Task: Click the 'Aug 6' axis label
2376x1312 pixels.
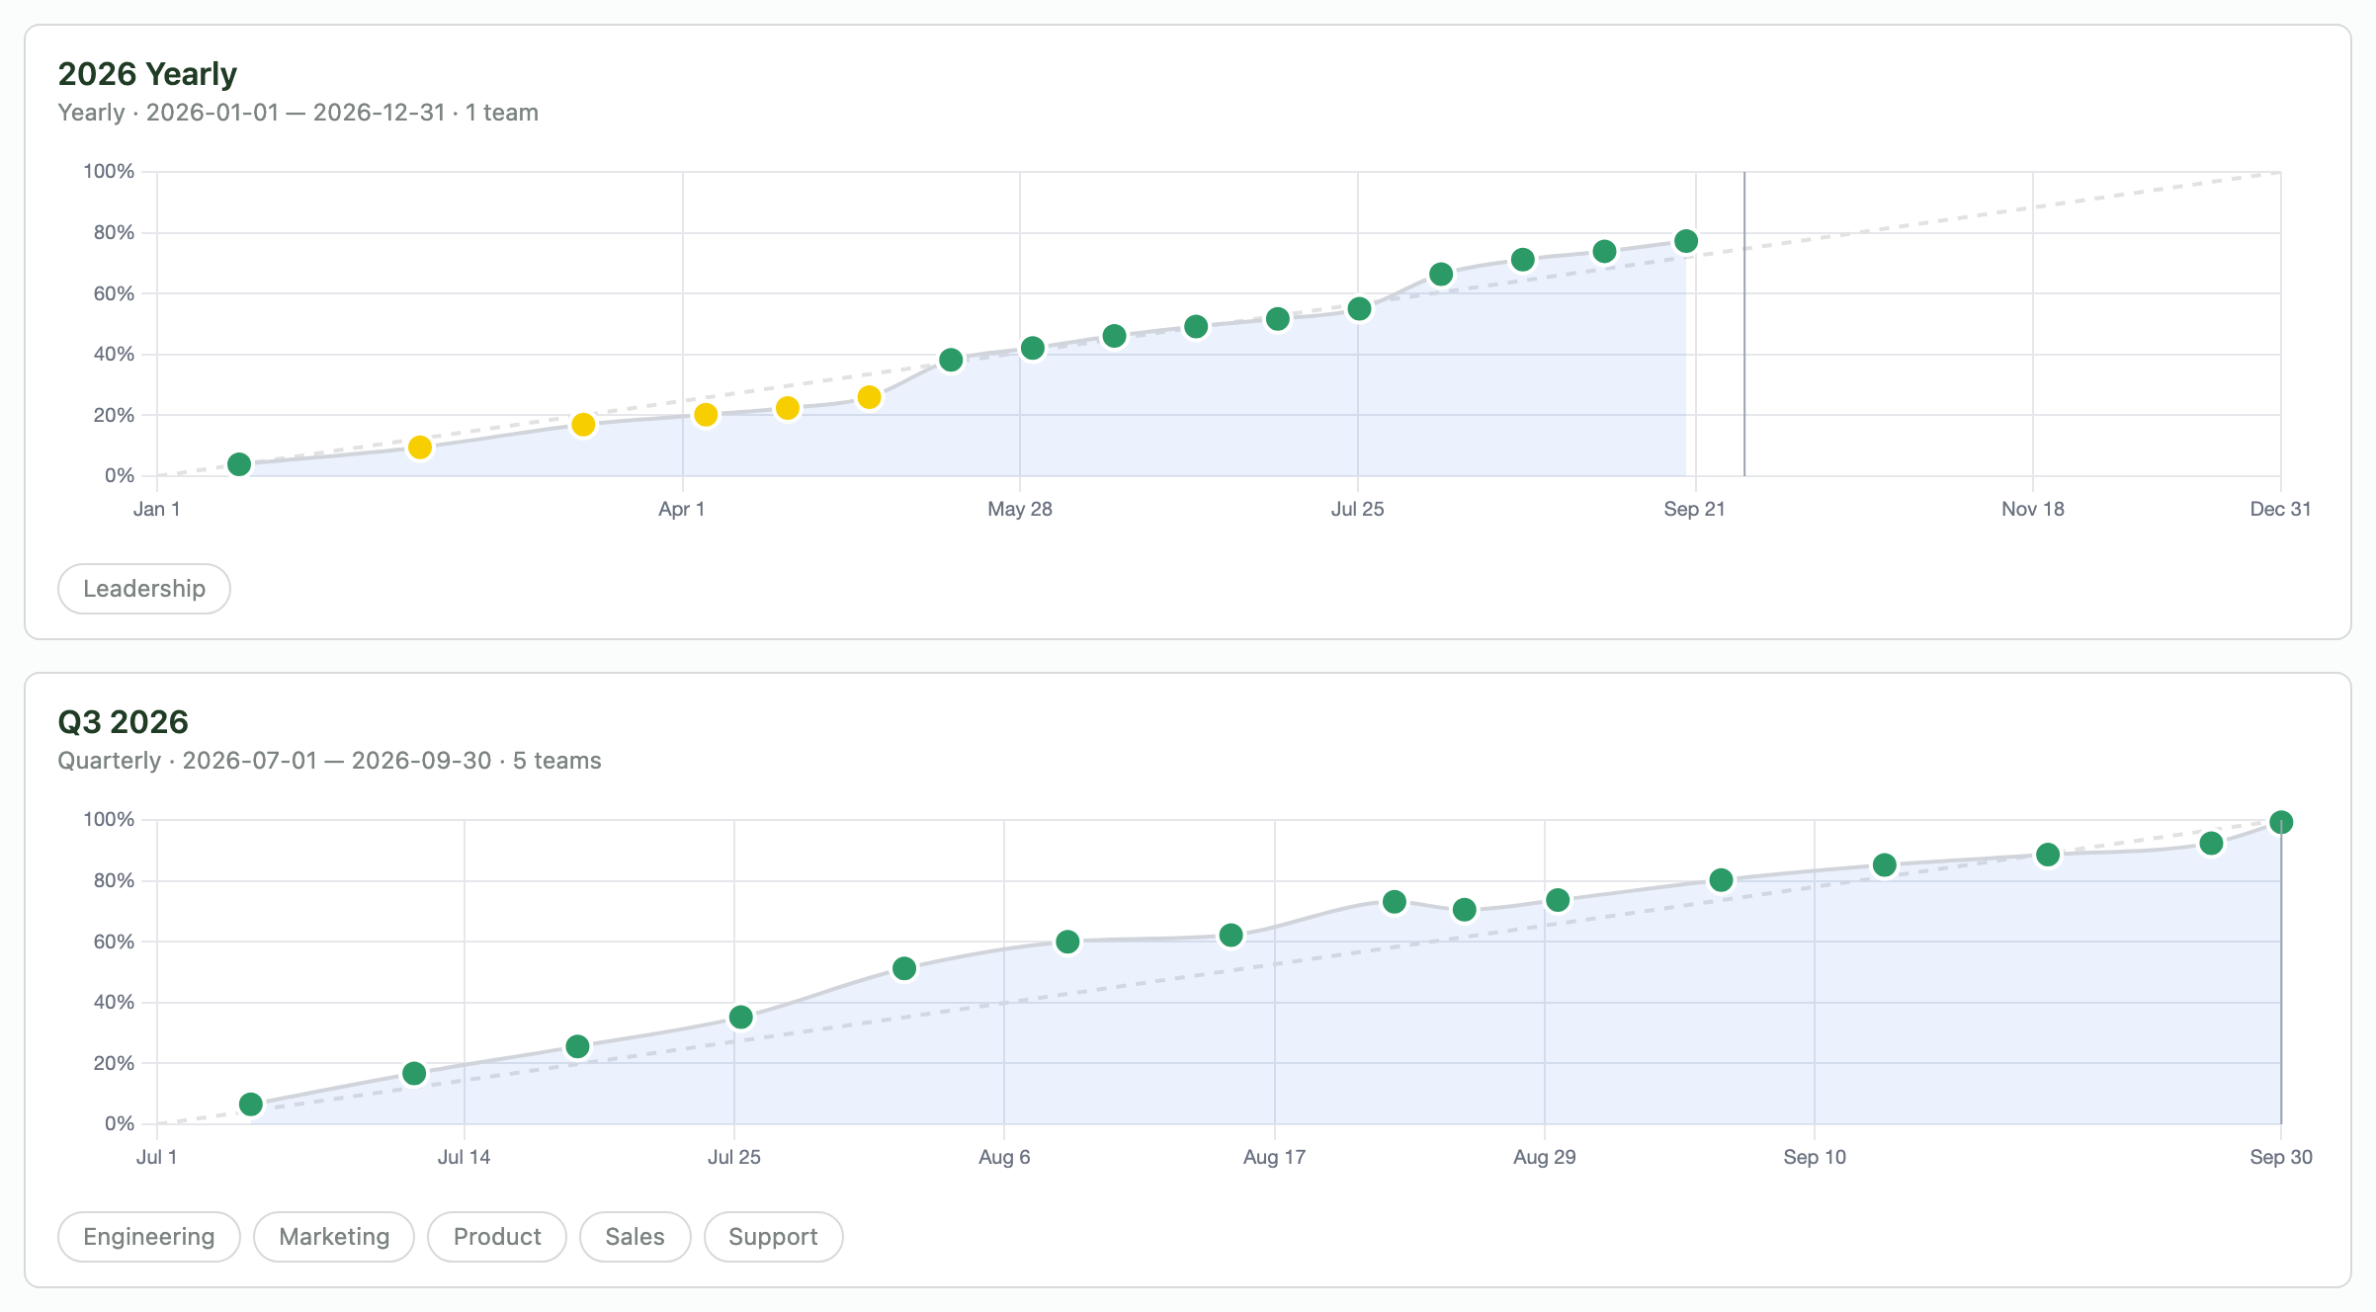Action: 1004,1157
